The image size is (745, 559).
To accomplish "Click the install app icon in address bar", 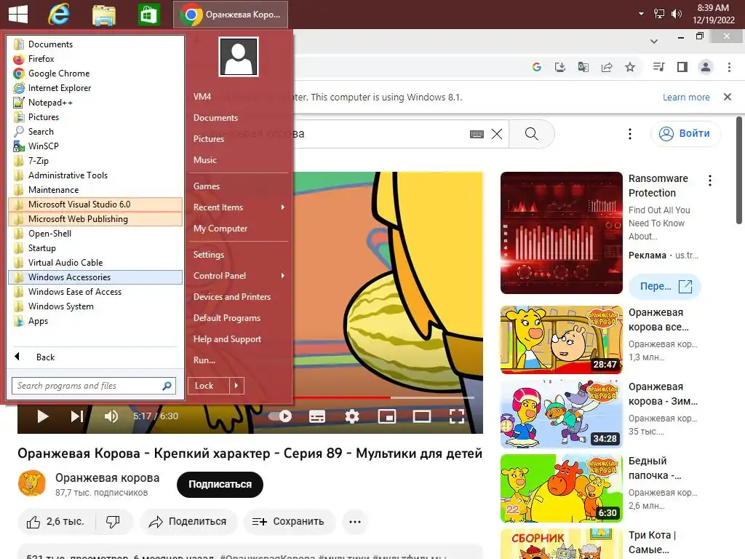I will [560, 67].
